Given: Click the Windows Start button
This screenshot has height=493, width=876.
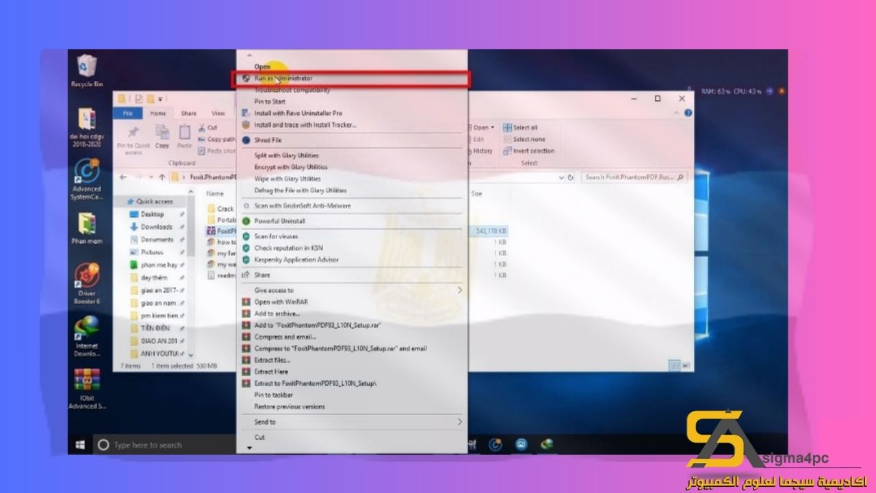Looking at the screenshot, I should pos(80,445).
